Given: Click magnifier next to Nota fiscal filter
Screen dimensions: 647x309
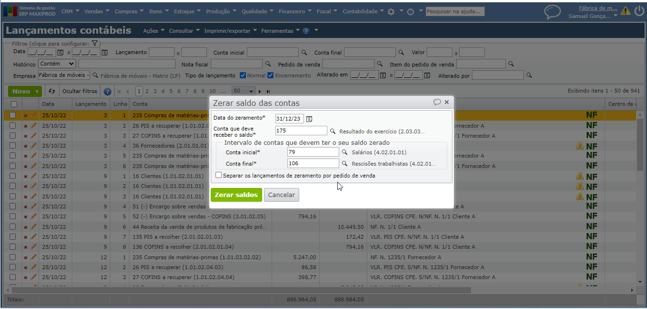Looking at the screenshot, I should pos(268,64).
